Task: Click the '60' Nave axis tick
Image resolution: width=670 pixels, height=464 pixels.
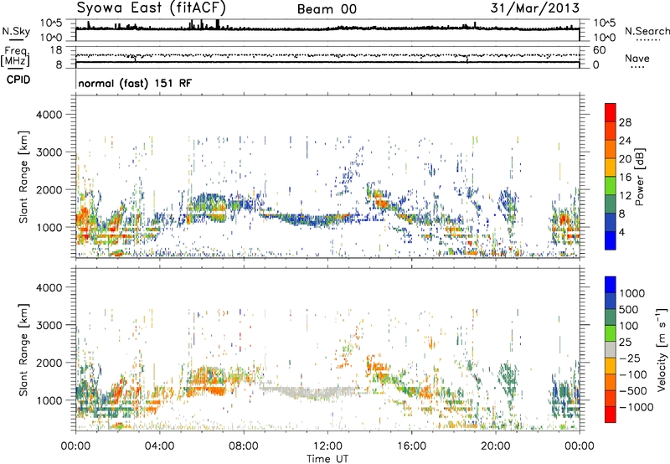Action: (600, 50)
